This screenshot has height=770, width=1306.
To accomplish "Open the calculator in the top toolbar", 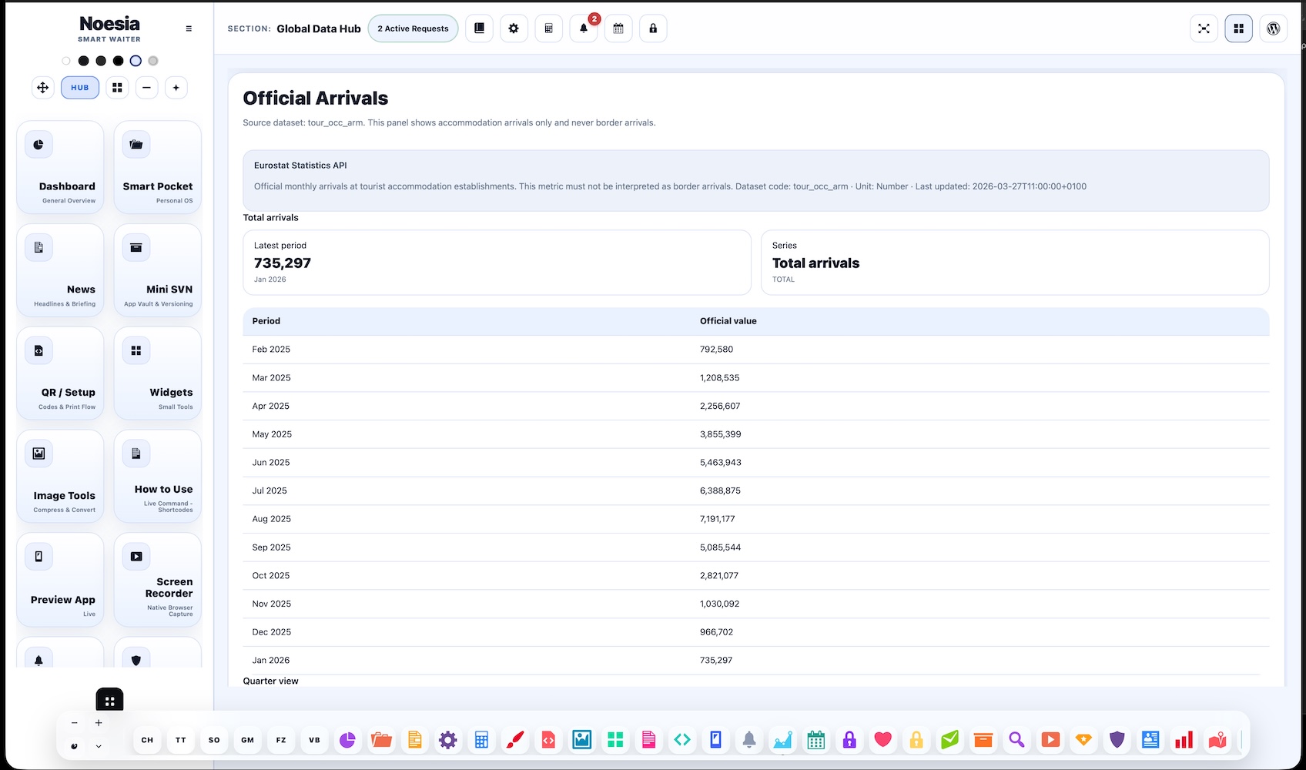I will [548, 28].
